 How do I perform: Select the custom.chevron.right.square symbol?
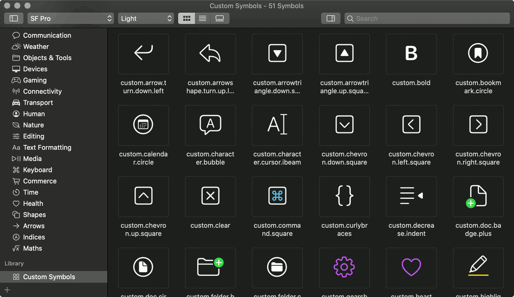tap(478, 125)
